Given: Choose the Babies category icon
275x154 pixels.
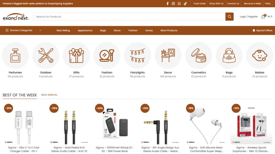Looking at the screenshot, I should point(259,56).
